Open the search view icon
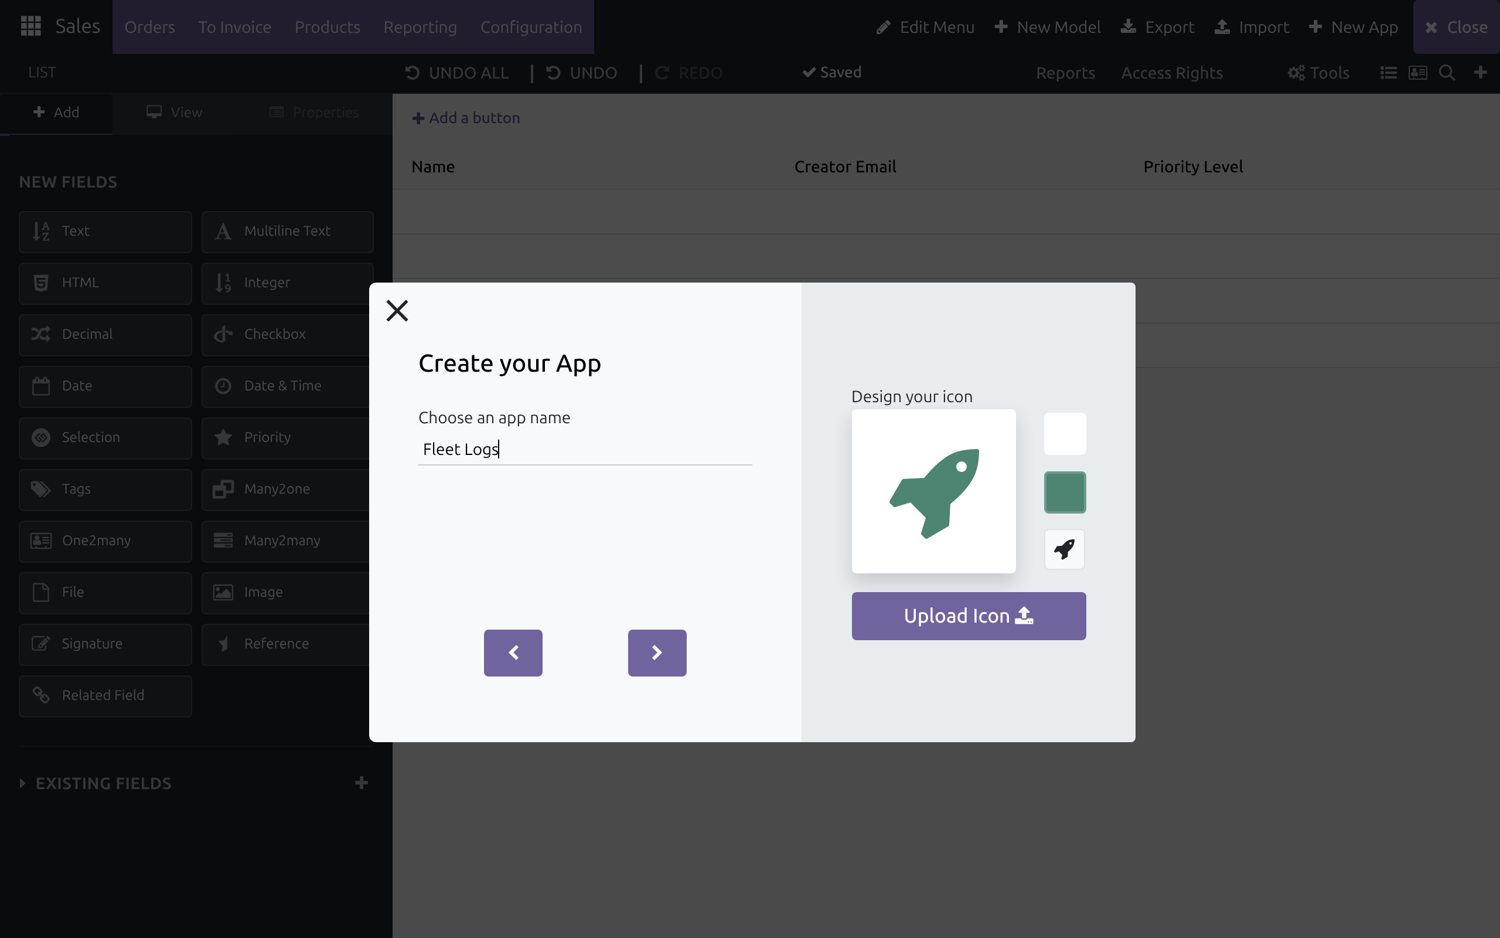 1447,73
